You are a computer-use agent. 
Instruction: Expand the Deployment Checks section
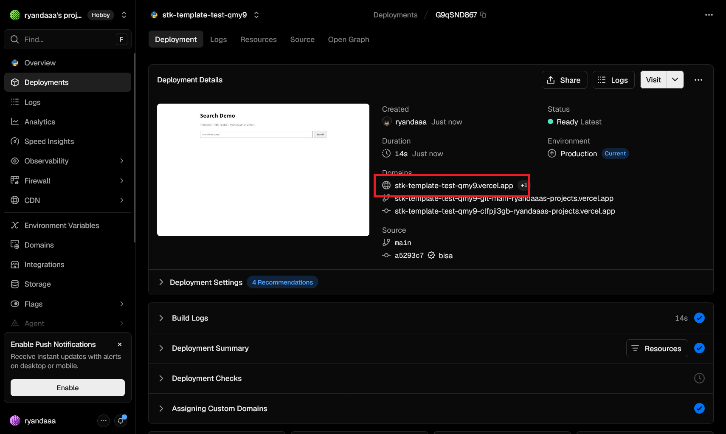tap(161, 378)
